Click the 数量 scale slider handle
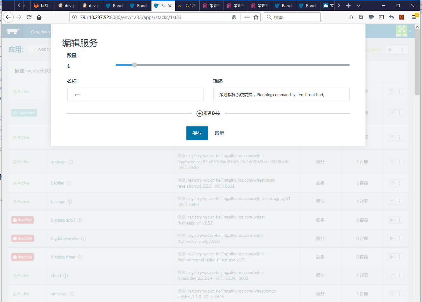The height and width of the screenshot is (302, 422). (135, 65)
